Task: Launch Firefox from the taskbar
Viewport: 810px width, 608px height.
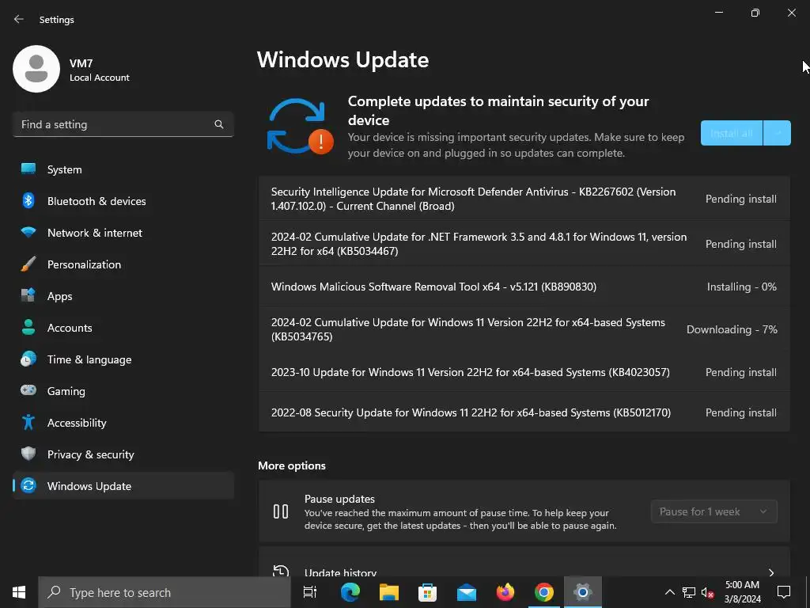Action: [x=505, y=592]
